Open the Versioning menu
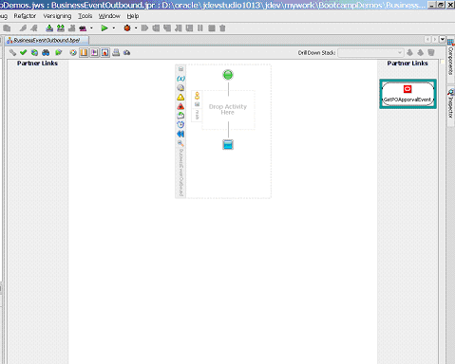This screenshot has height=364, width=455. coord(57,16)
